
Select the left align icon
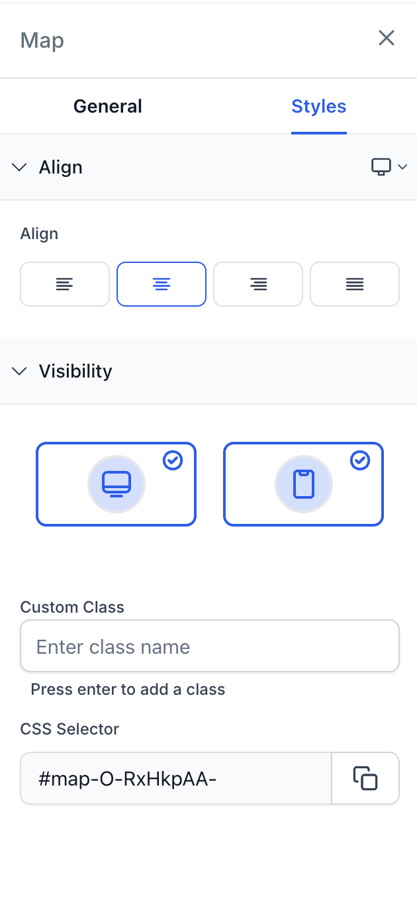pyautogui.click(x=65, y=284)
